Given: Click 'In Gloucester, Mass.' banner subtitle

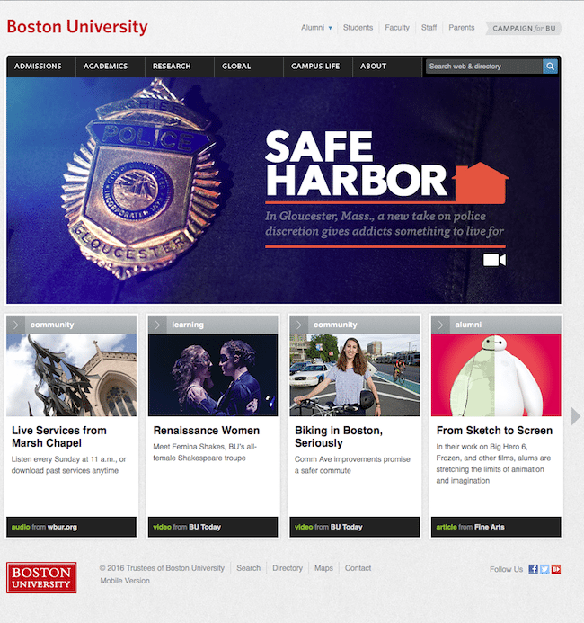Looking at the screenshot, I should [385, 223].
